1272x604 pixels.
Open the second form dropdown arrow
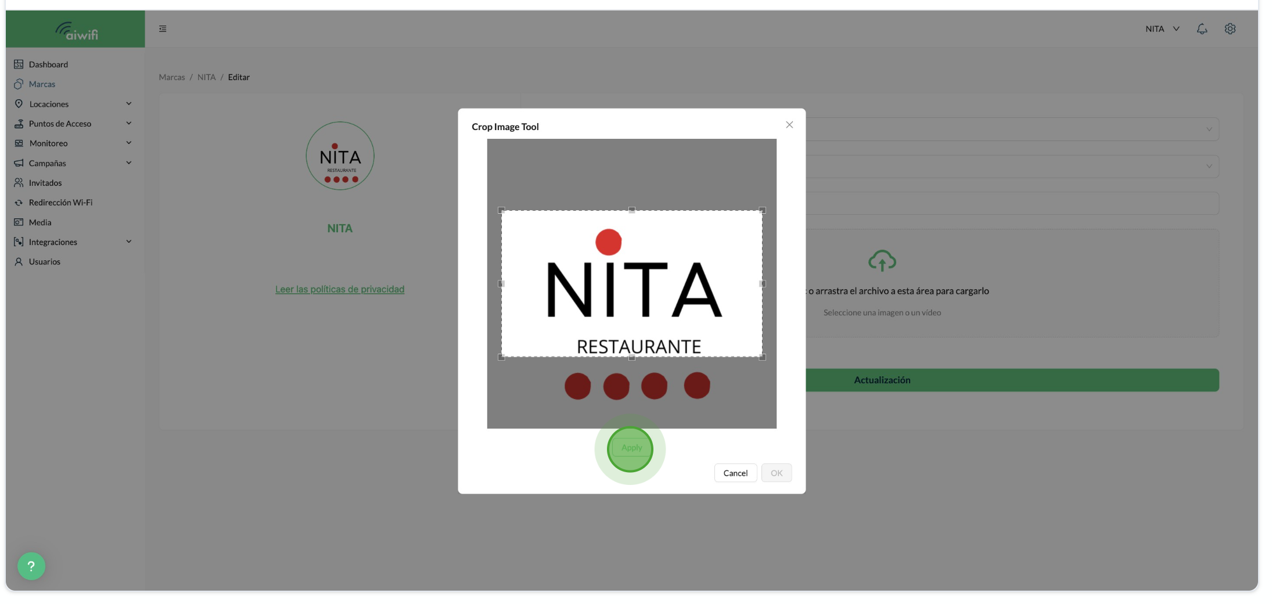click(x=1209, y=166)
